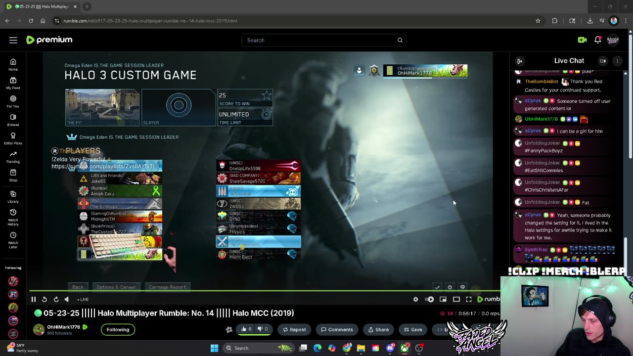Viewport: 633px width, 356px height.
Task: Open Windows Start menu
Action: [214, 348]
